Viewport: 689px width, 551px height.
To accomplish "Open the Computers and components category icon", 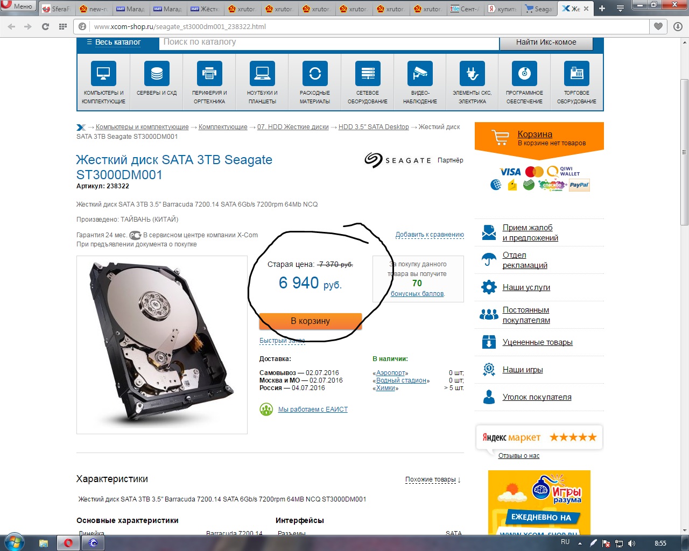I will click(103, 73).
